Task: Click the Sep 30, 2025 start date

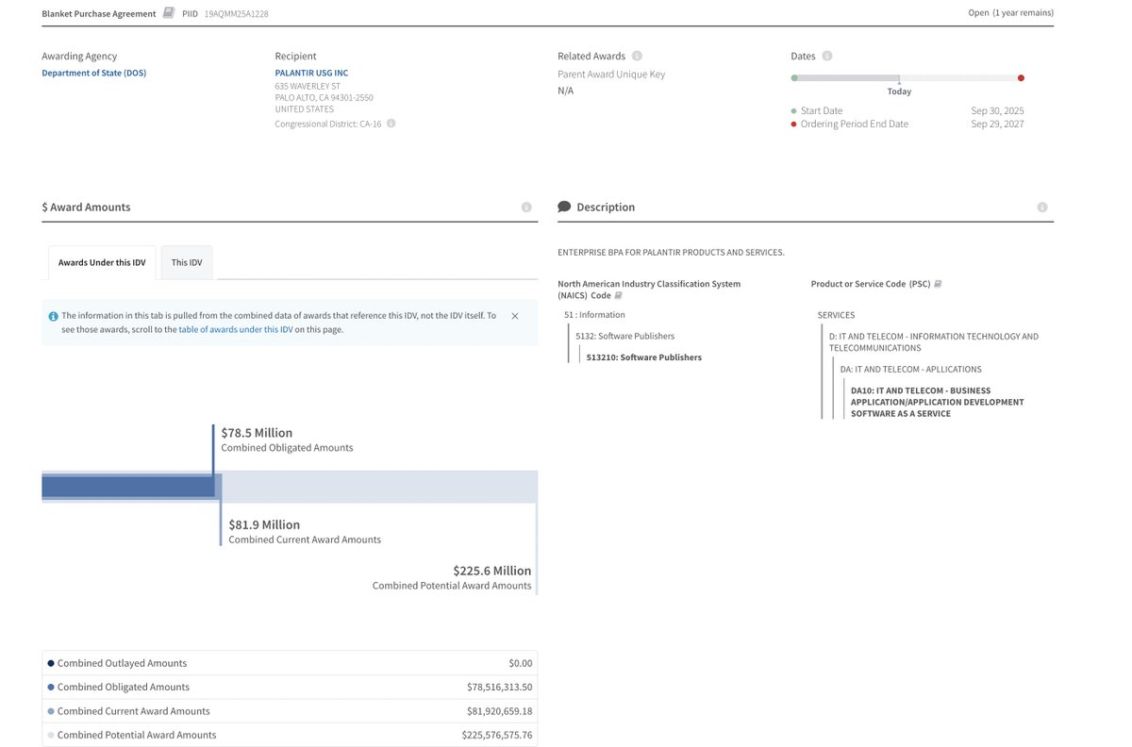Action: 997,110
